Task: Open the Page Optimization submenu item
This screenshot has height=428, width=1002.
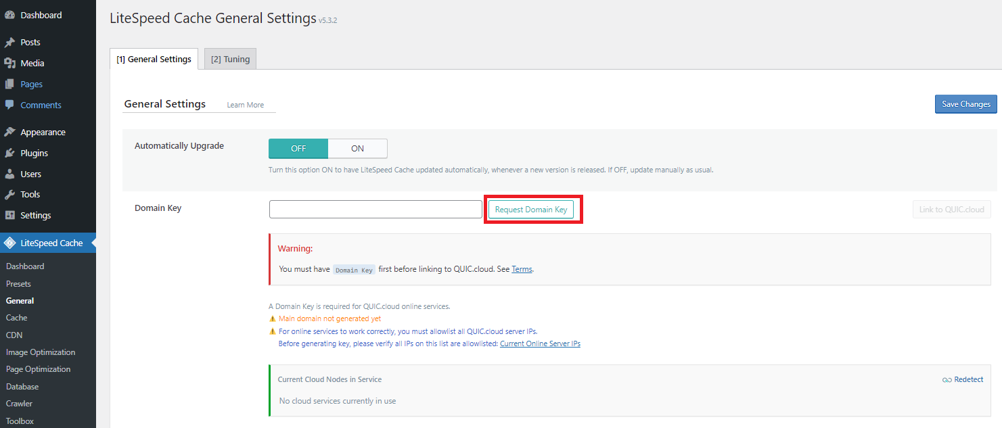Action: tap(39, 369)
